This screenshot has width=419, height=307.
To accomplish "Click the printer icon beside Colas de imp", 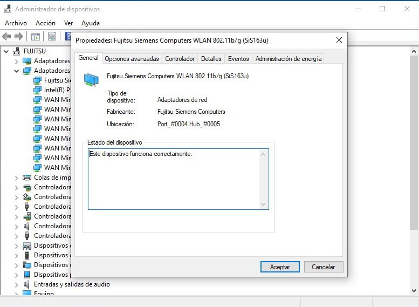I will coord(27,178).
